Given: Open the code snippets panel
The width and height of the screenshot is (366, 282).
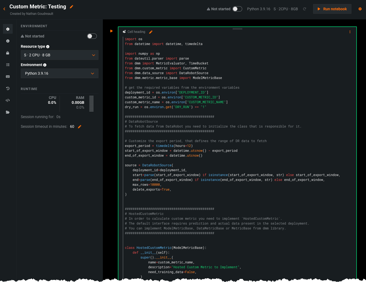Looking at the screenshot, I should point(8,100).
